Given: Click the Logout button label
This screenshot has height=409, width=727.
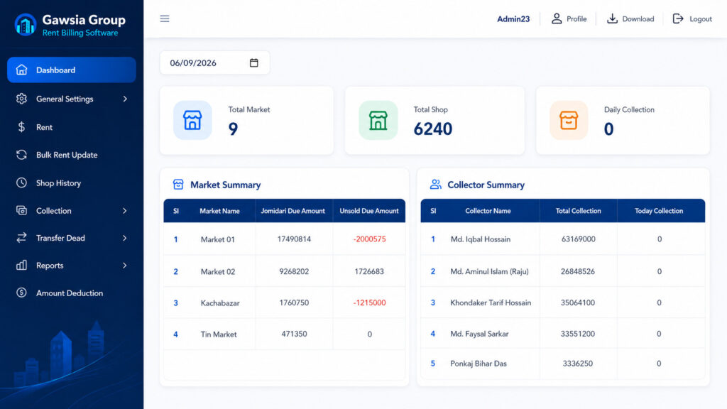Looking at the screenshot, I should click(x=700, y=19).
